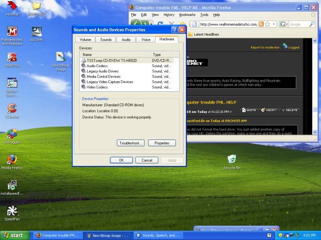This screenshot has width=321, height=240.
Task: Click the forum QUOTE button
Action: (x=249, y=110)
